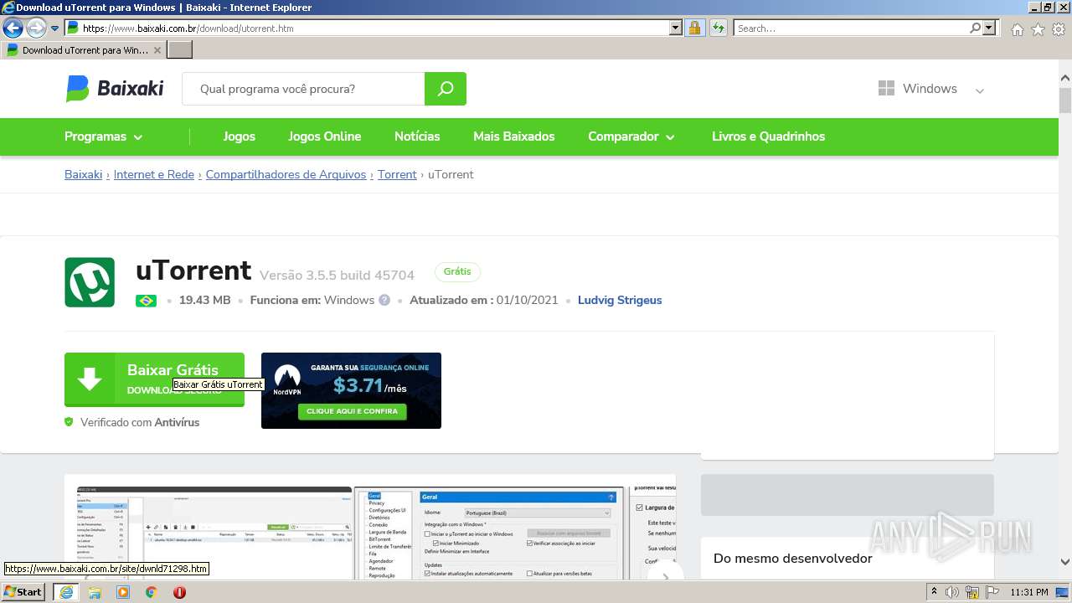The image size is (1072, 603).
Task: Open Mais Baixados menu item
Action: [x=513, y=137]
